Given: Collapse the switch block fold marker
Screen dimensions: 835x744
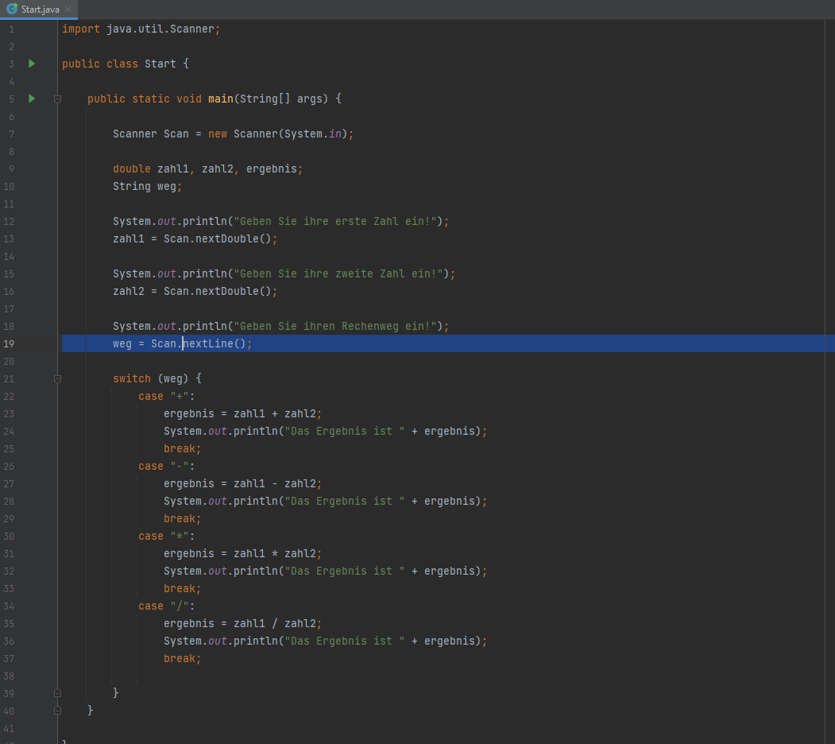Looking at the screenshot, I should [x=57, y=379].
